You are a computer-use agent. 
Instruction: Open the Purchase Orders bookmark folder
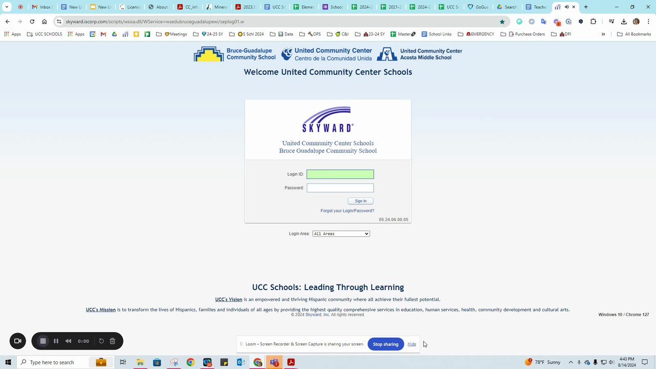[522, 34]
